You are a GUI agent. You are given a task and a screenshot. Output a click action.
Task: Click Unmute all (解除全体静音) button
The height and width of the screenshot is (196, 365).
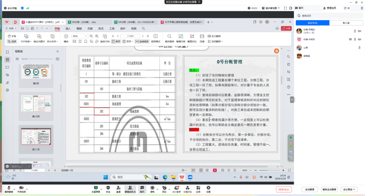pyautogui.click(x=330, y=190)
